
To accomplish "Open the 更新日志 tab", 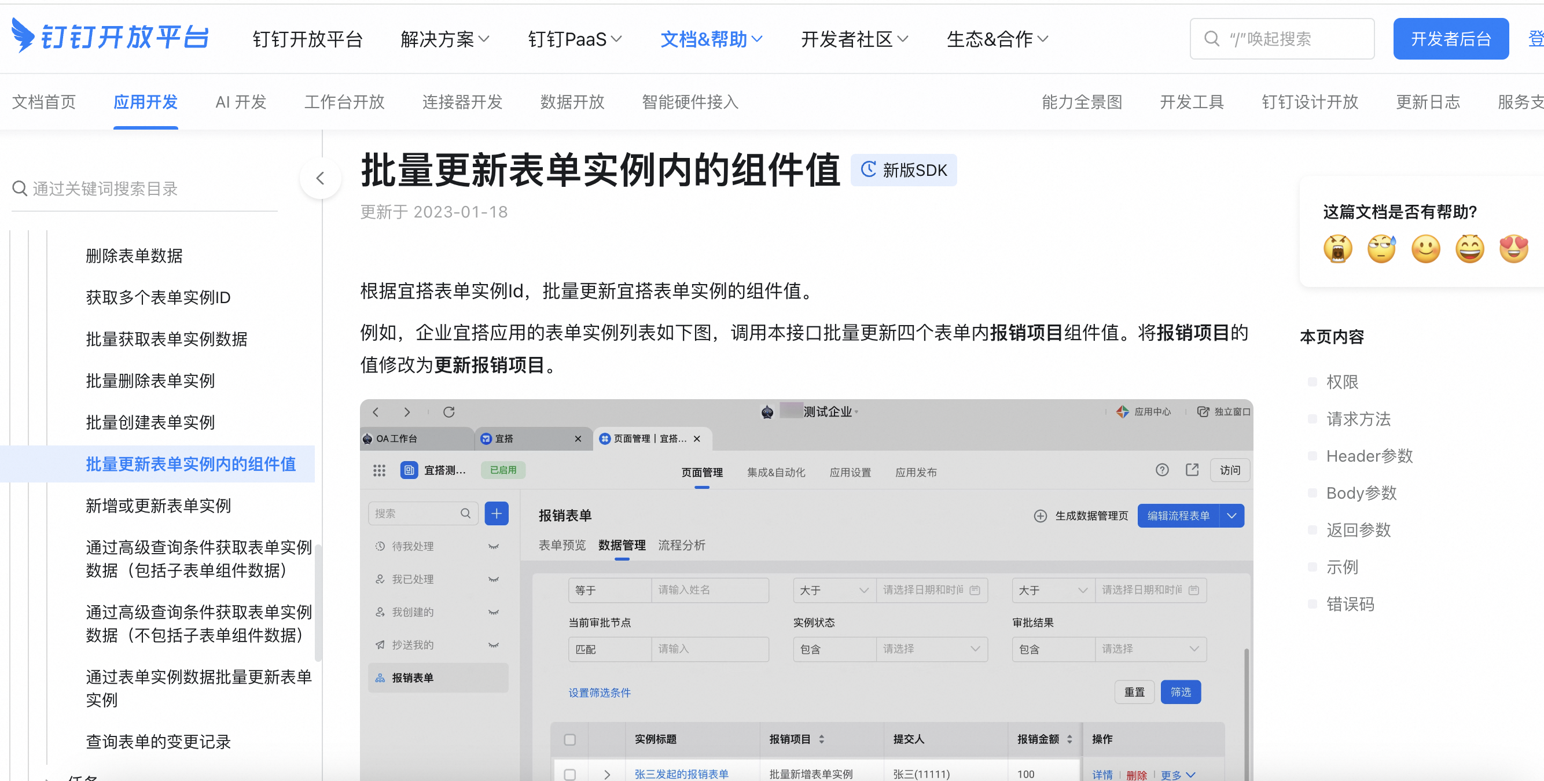I will [x=1428, y=102].
